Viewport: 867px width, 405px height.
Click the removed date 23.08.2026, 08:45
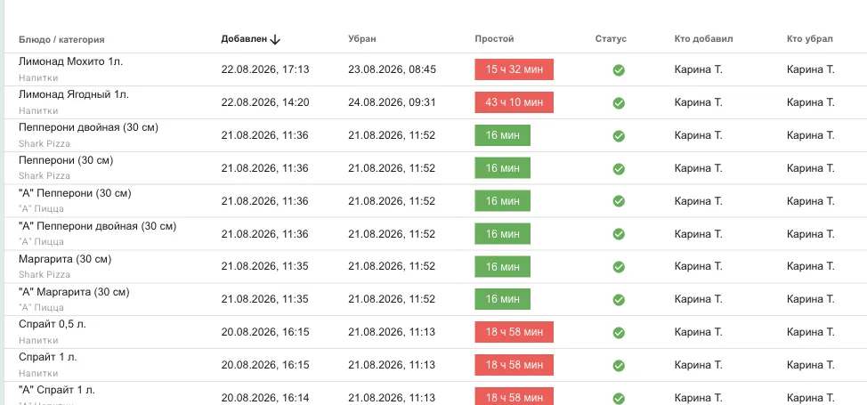392,69
